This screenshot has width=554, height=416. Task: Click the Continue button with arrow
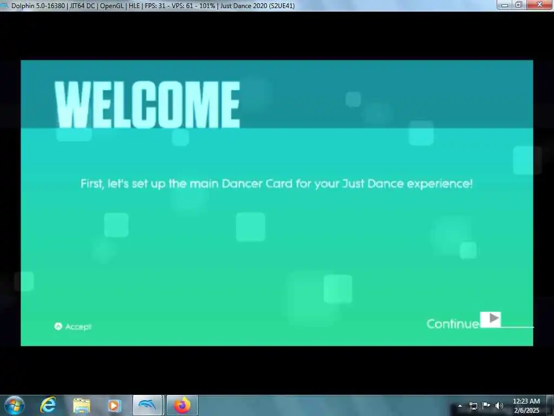pyautogui.click(x=464, y=321)
